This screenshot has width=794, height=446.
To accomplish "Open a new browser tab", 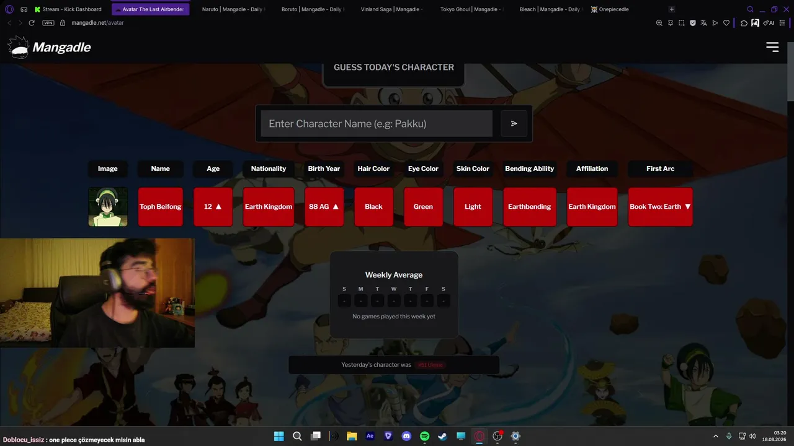I will click(672, 9).
